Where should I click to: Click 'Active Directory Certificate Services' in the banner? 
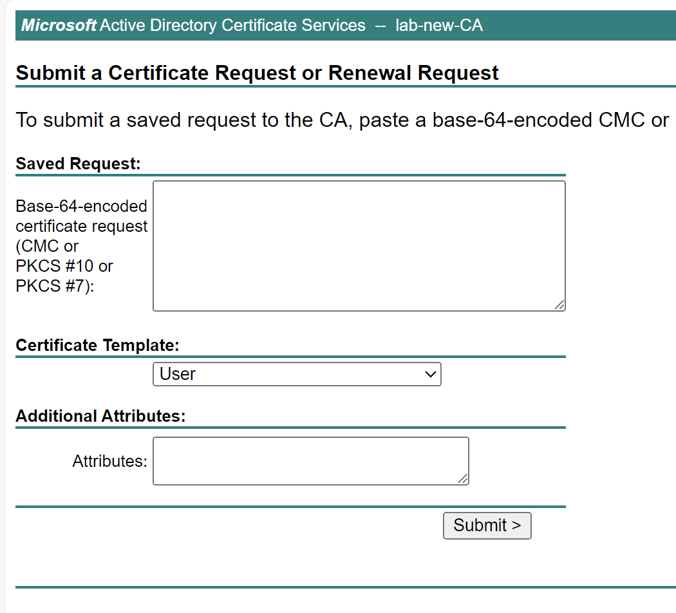pyautogui.click(x=233, y=26)
